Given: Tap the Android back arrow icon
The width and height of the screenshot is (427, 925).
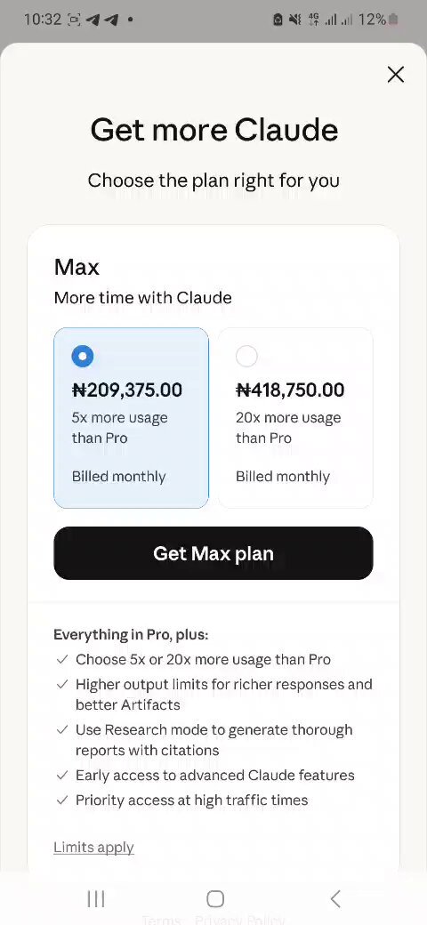Looking at the screenshot, I should (x=335, y=899).
